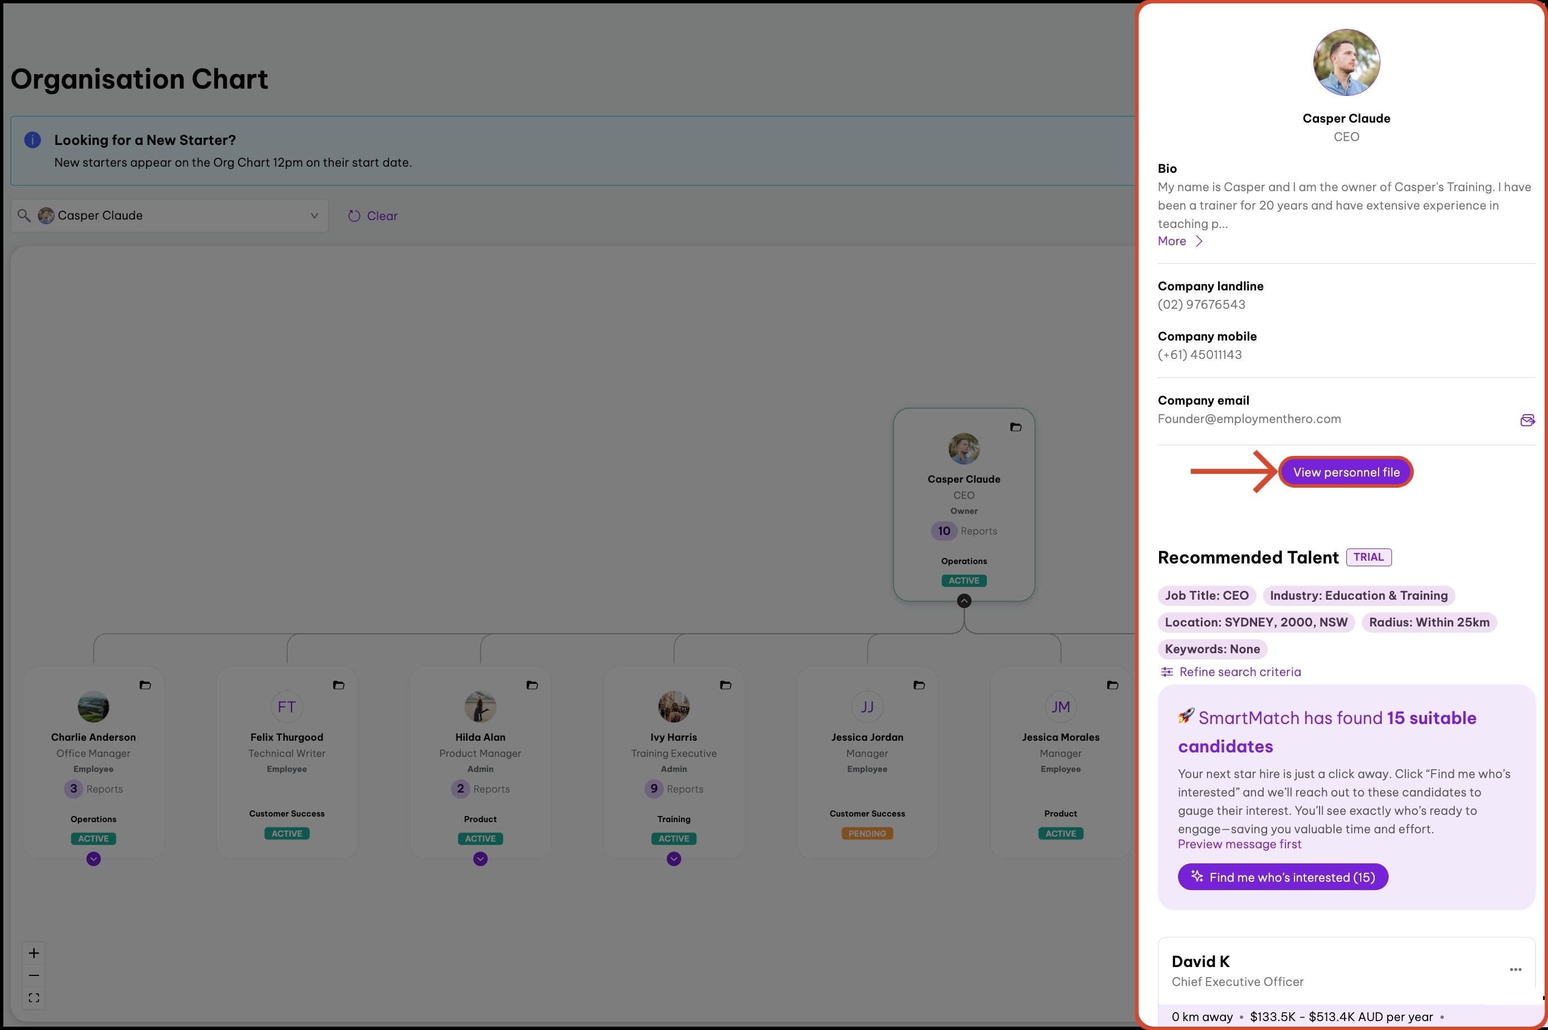1548x1030 pixels.
Task: Expand Hilda Alan's reports
Action: pyautogui.click(x=480, y=858)
